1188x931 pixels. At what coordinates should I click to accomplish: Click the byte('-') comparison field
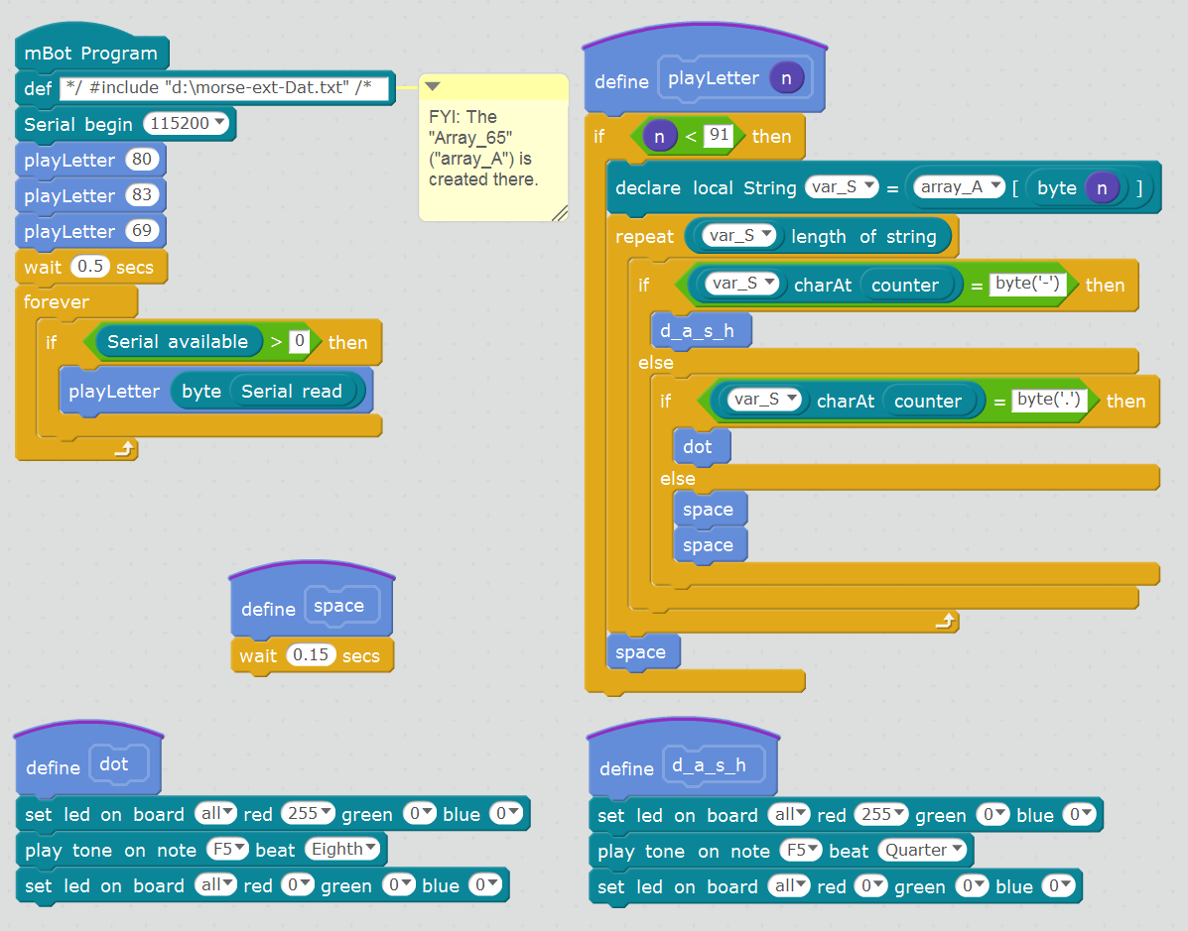pos(1027,284)
